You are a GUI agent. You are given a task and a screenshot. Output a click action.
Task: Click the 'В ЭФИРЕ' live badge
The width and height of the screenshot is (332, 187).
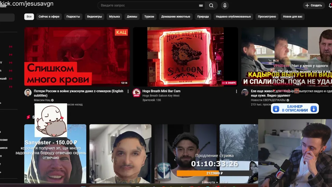[229, 83]
